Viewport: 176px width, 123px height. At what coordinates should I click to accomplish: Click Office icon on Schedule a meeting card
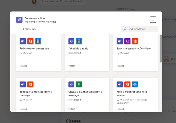pos(30,84)
